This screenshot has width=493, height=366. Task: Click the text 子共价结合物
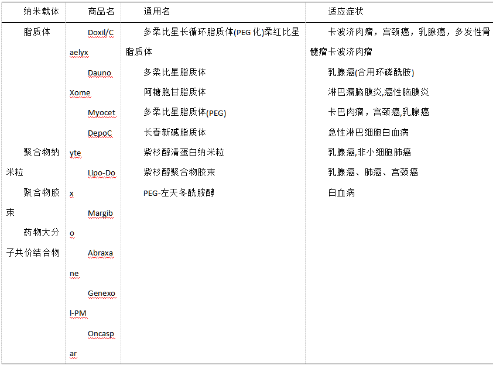(33, 253)
